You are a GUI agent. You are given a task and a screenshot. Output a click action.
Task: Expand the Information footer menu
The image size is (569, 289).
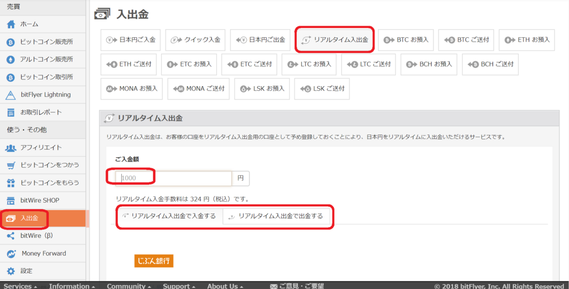[x=72, y=286]
